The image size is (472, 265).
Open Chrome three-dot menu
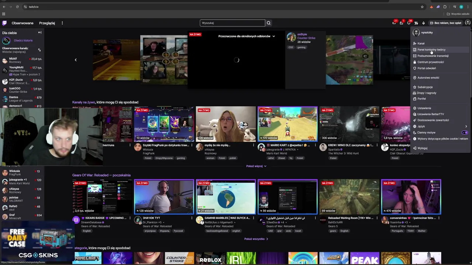467,7
